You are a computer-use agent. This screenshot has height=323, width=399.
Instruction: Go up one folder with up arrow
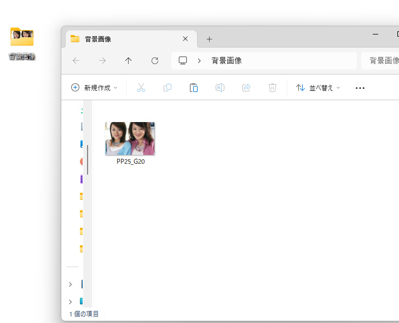pos(129,61)
